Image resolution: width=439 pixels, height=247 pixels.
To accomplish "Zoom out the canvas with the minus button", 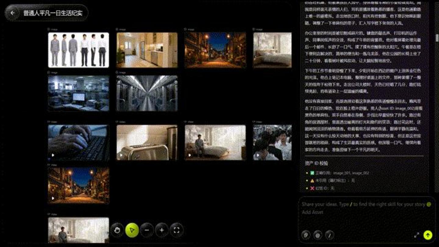I will 147,230.
